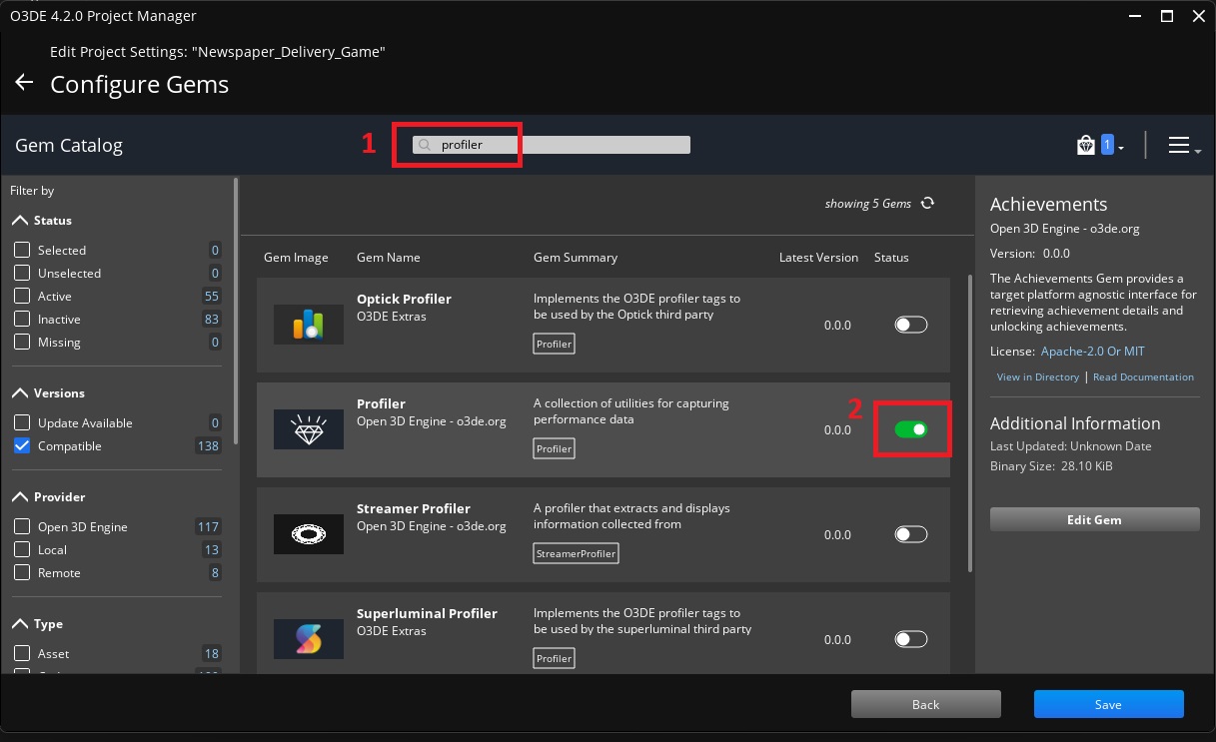The width and height of the screenshot is (1216, 742).
Task: Click the Back button
Action: pyautogui.click(x=925, y=704)
